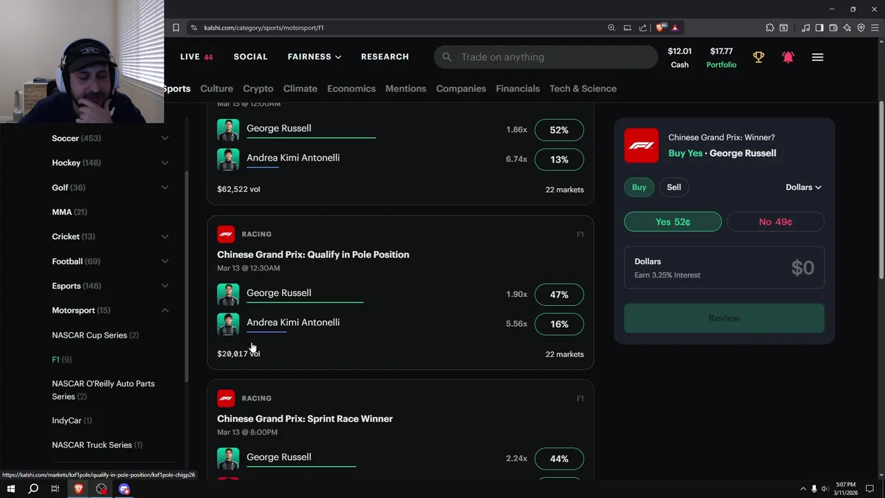This screenshot has width=885, height=498.
Task: Open the Mentions category tab
Action: click(406, 89)
